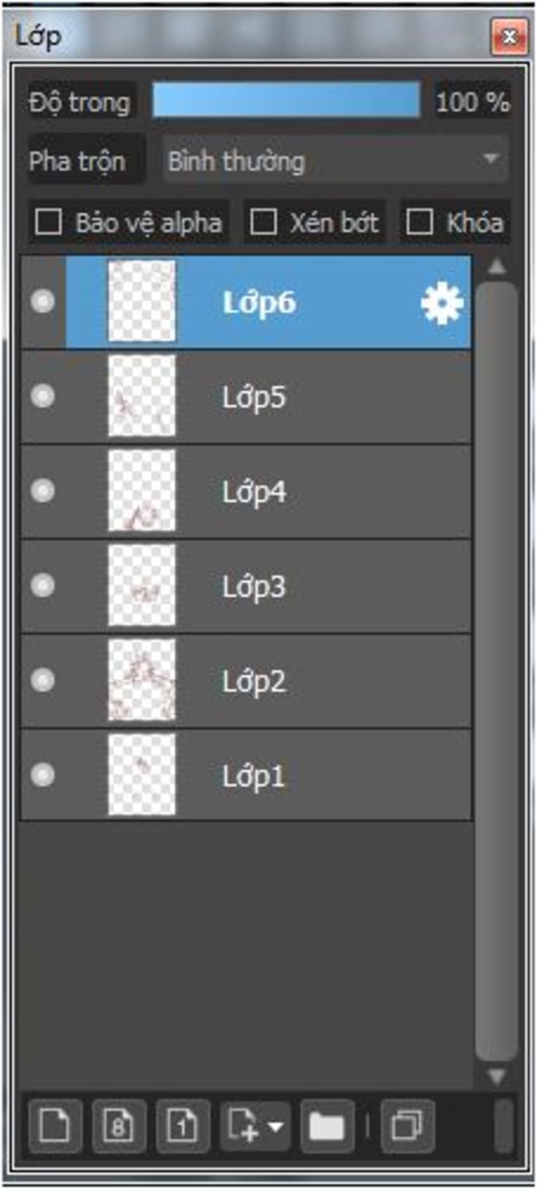This screenshot has width=537, height=1189.
Task: Create a new layer folder
Action: point(327,1125)
